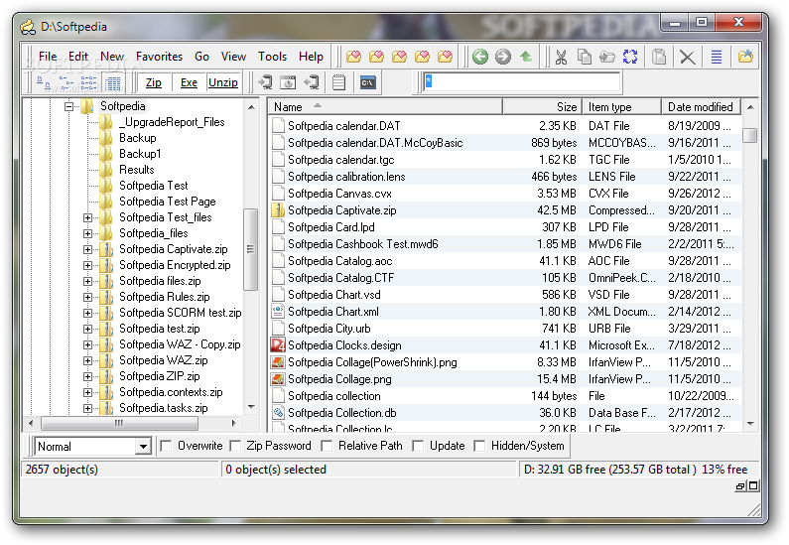This screenshot has width=789, height=545.
Task: Copy selected files with the Copy icon
Action: point(585,57)
